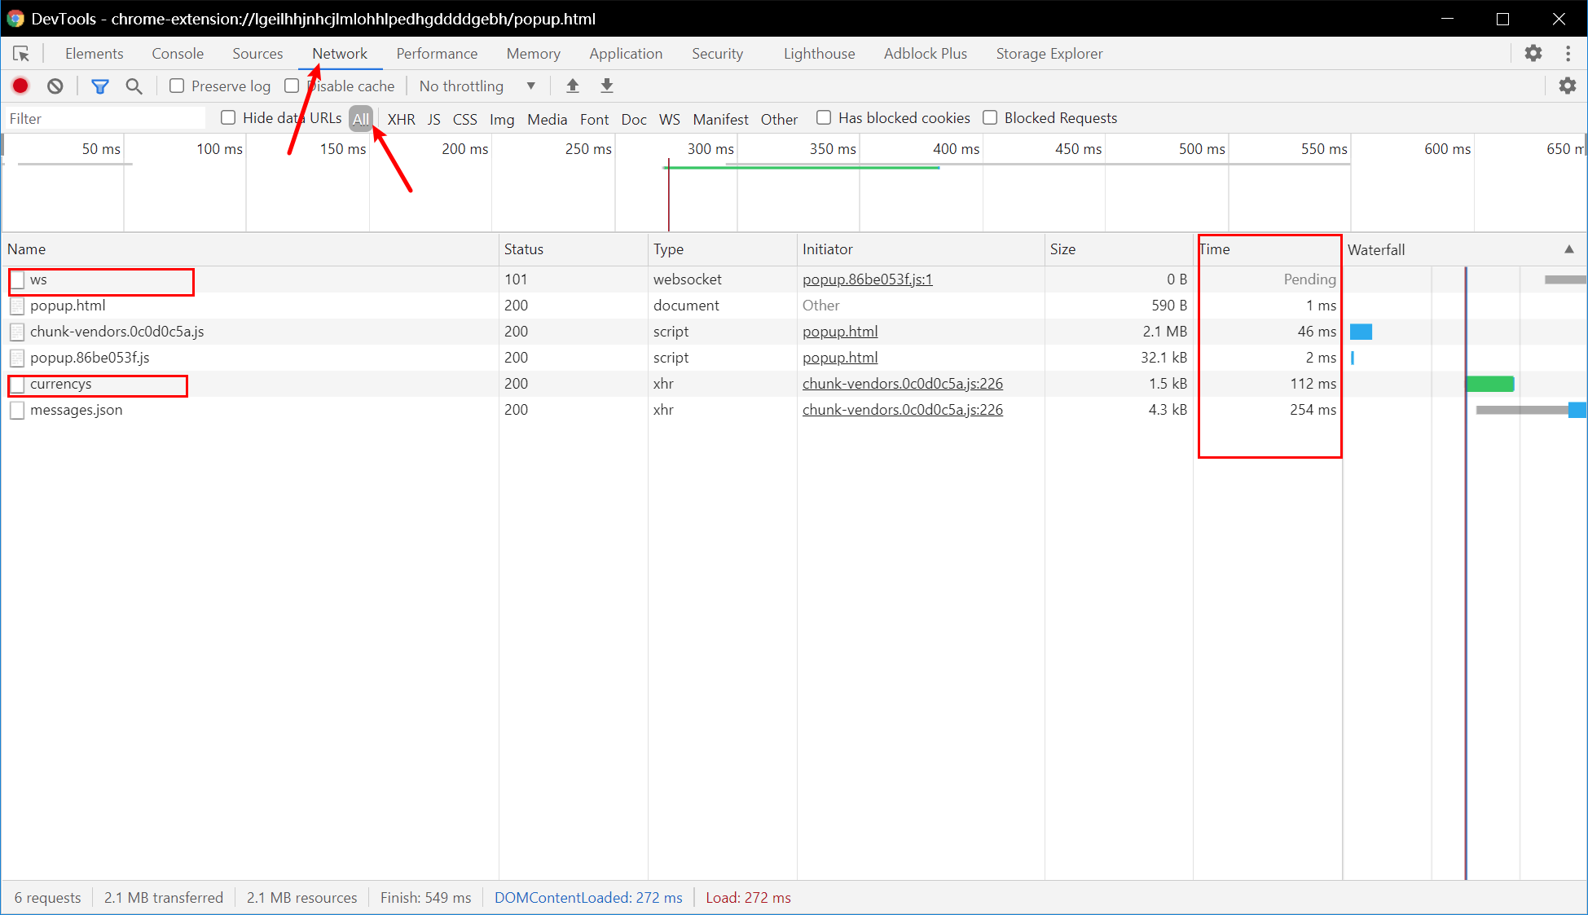Image resolution: width=1588 pixels, height=915 pixels.
Task: Show only WS websocket requests
Action: pyautogui.click(x=669, y=119)
